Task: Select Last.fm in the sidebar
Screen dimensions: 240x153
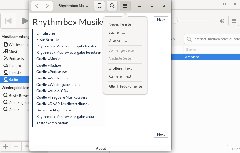Action: [15, 66]
